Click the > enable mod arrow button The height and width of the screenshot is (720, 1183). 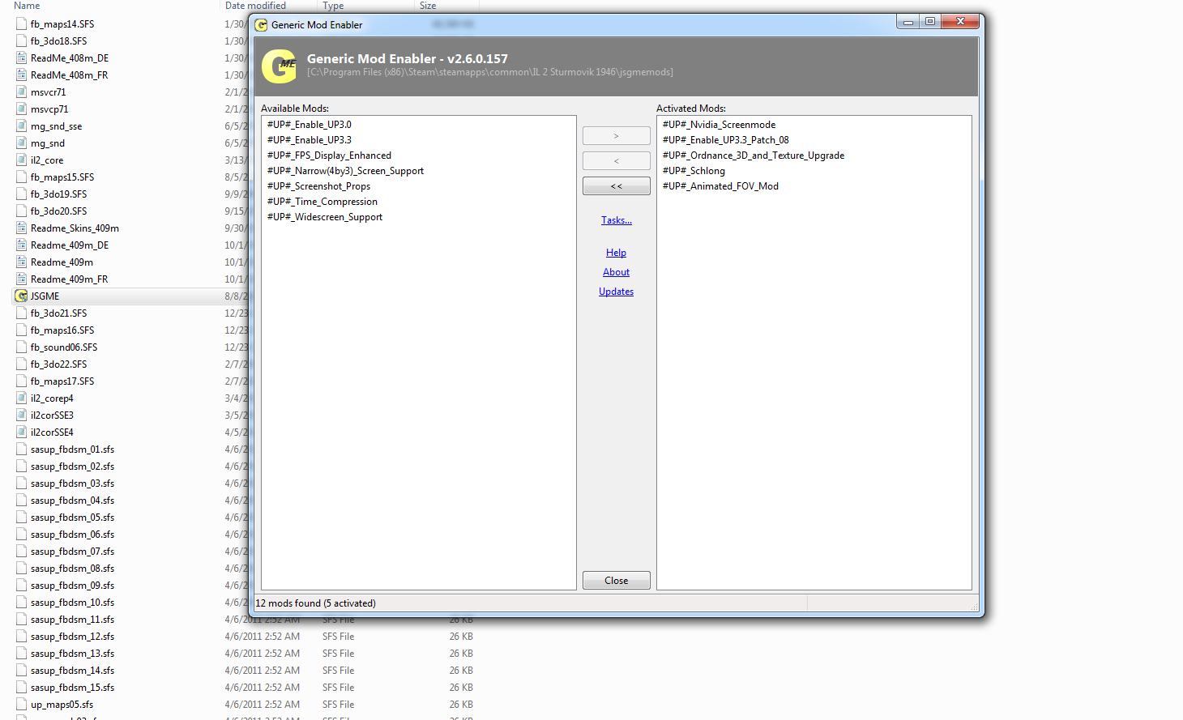616,136
